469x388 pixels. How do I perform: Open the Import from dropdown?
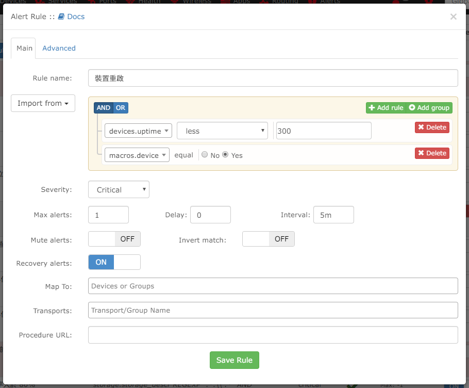(43, 103)
